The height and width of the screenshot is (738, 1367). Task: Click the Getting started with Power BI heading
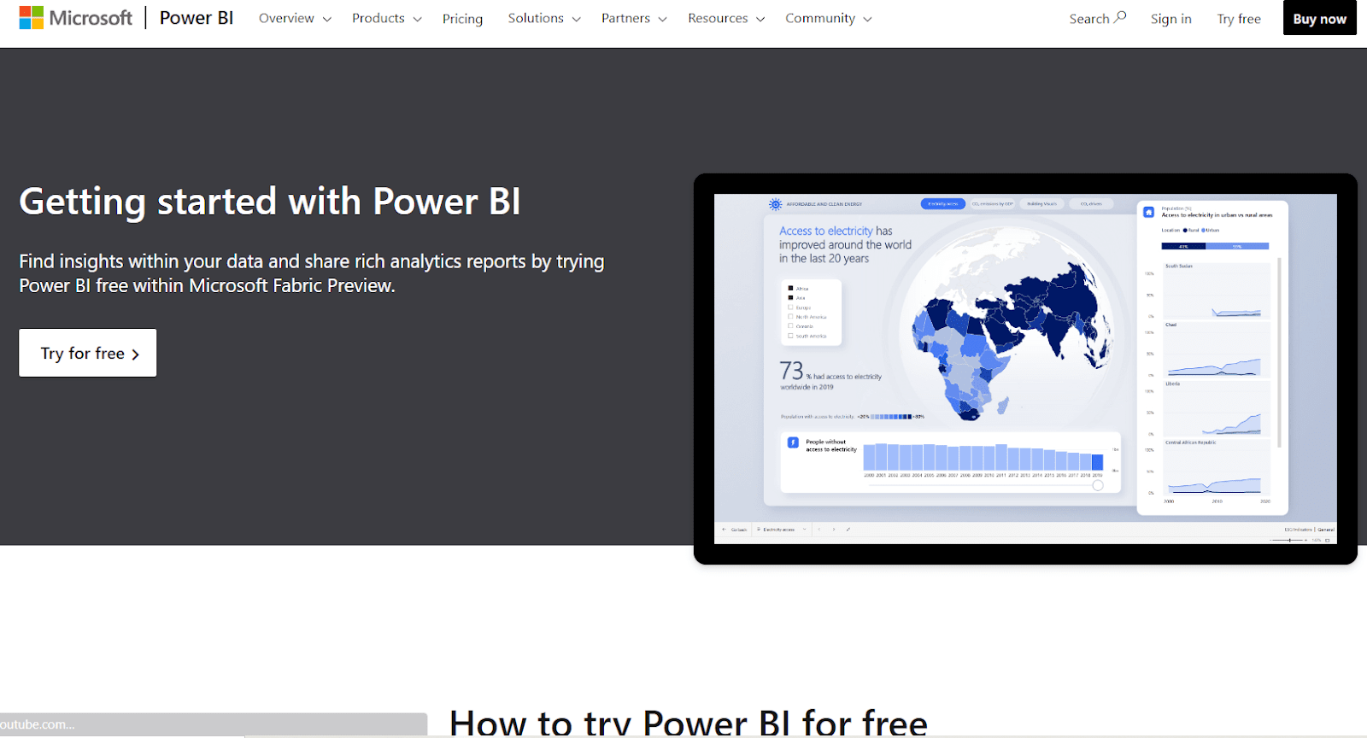click(270, 202)
